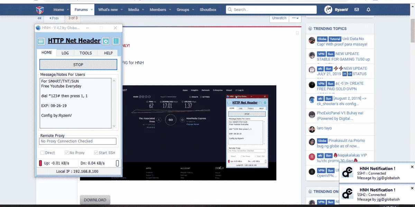Open the alerts bell icon
This screenshot has height=207, width=415.
[368, 10]
